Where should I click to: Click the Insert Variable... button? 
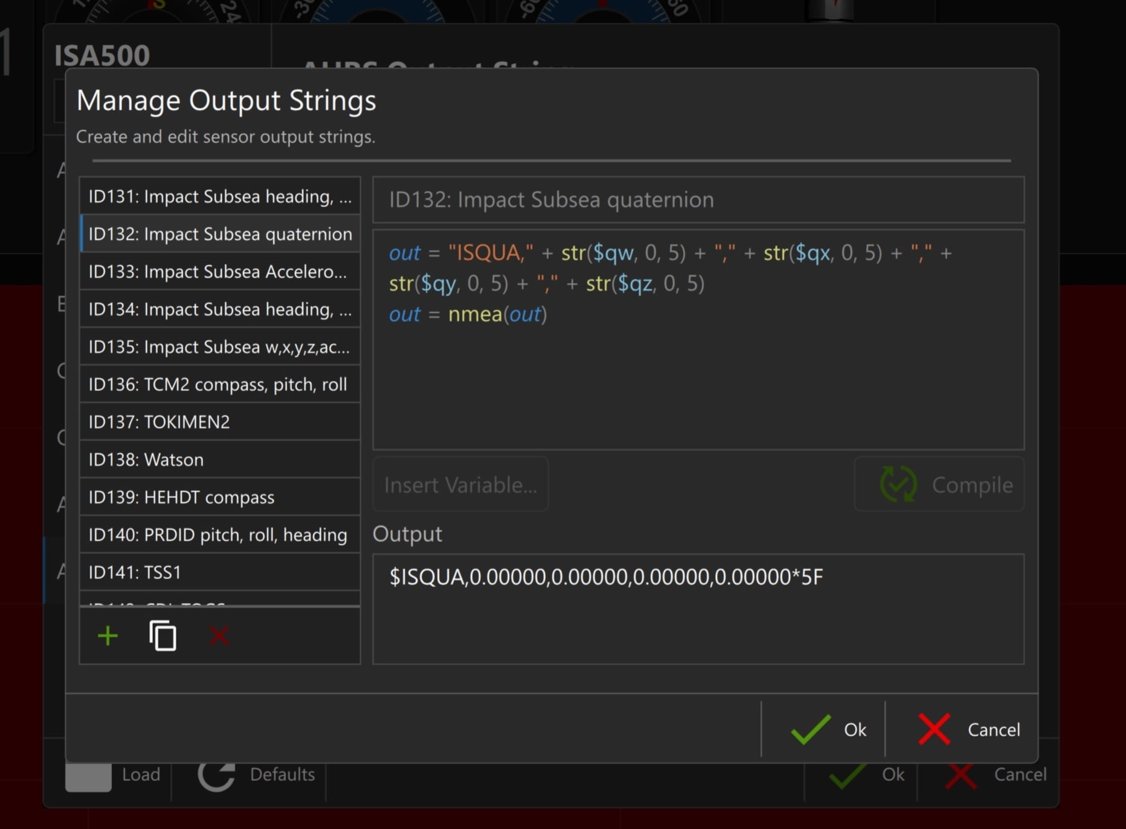pyautogui.click(x=460, y=484)
